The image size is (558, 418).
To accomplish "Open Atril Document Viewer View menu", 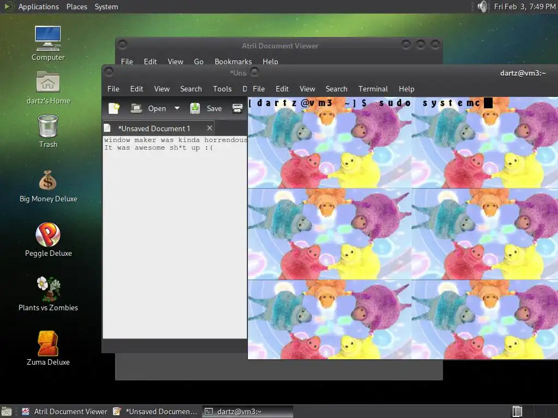I will [175, 62].
